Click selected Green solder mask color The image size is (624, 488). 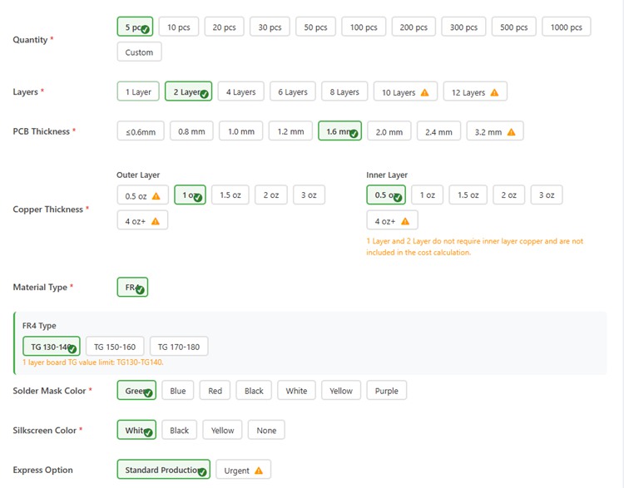pyautogui.click(x=136, y=391)
